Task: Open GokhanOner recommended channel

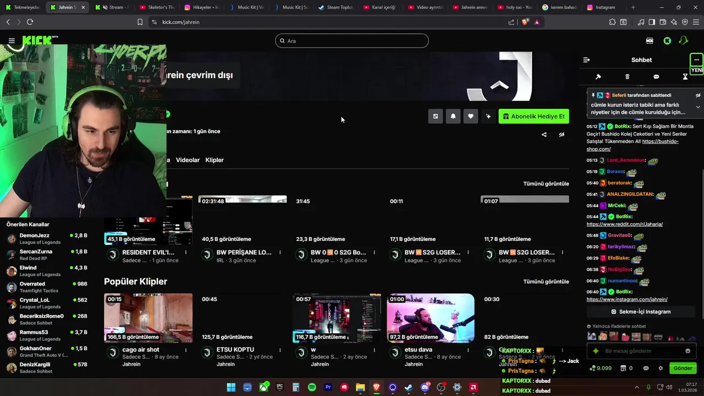Action: tap(47, 351)
